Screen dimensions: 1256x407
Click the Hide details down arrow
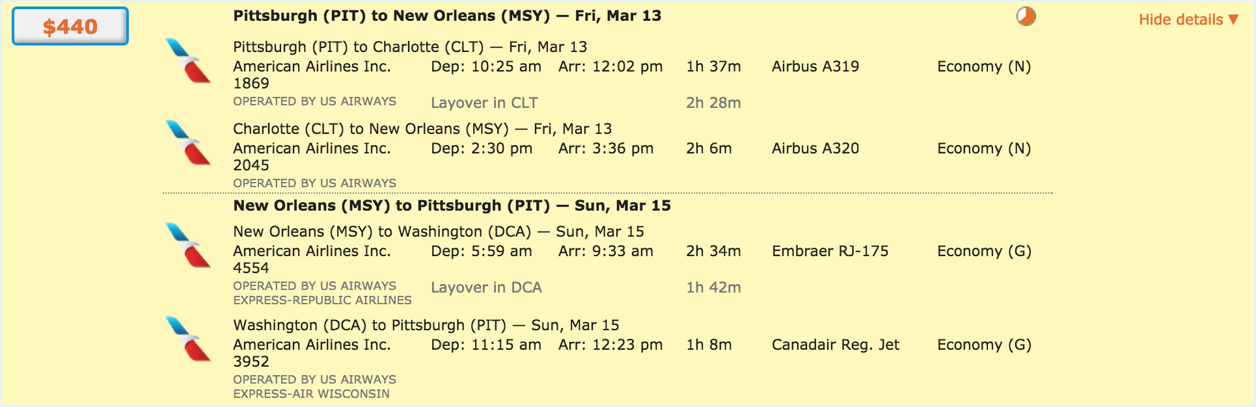(x=1233, y=20)
